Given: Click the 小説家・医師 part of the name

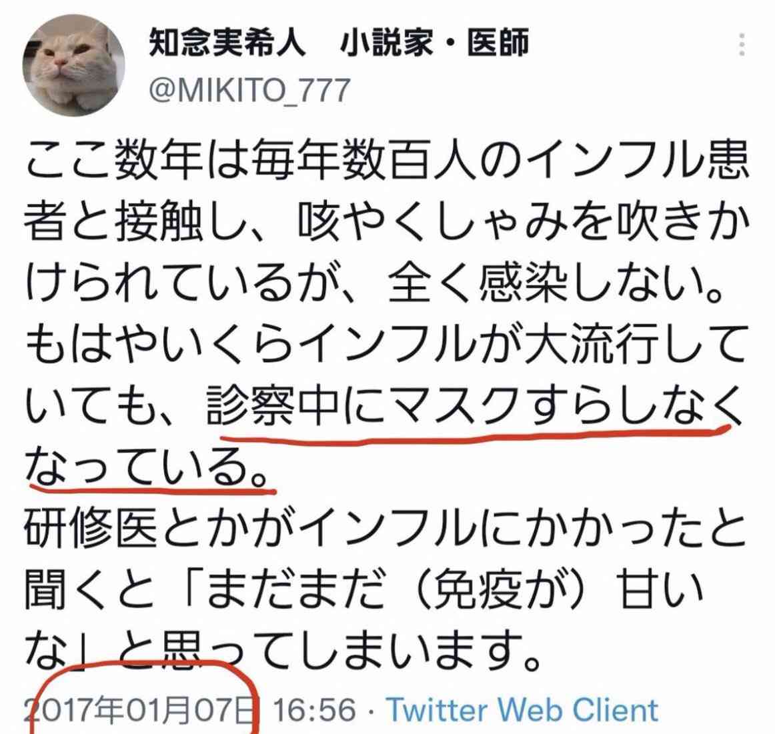Looking at the screenshot, I should tap(434, 42).
